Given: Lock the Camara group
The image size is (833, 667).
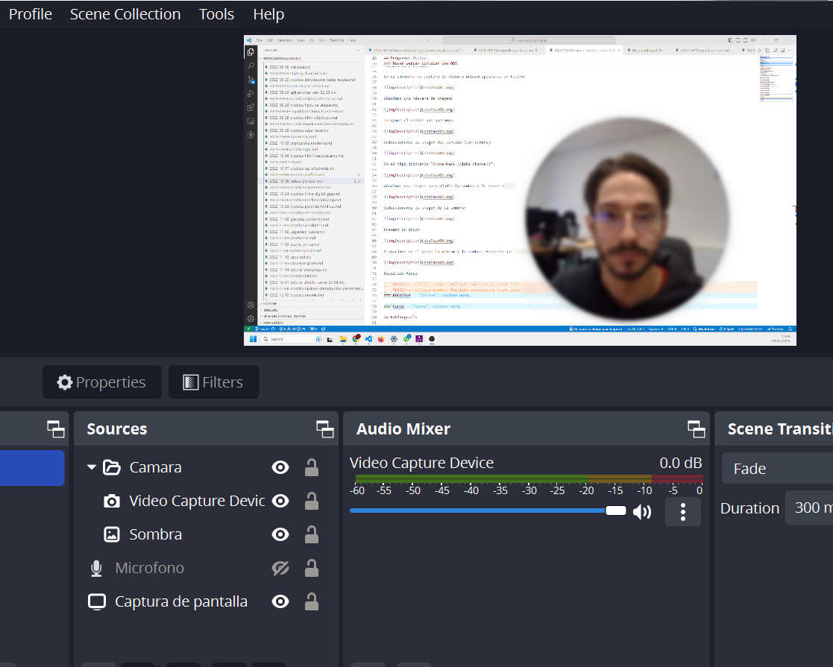Looking at the screenshot, I should pos(312,467).
